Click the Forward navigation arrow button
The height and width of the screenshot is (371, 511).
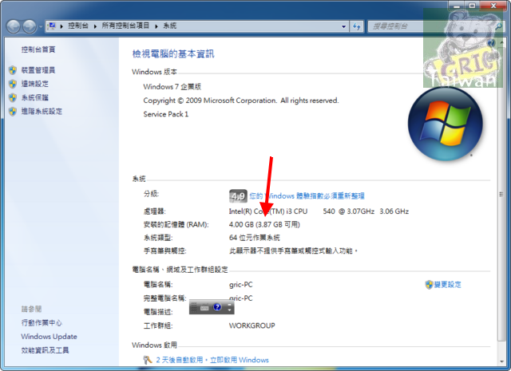tap(30, 26)
